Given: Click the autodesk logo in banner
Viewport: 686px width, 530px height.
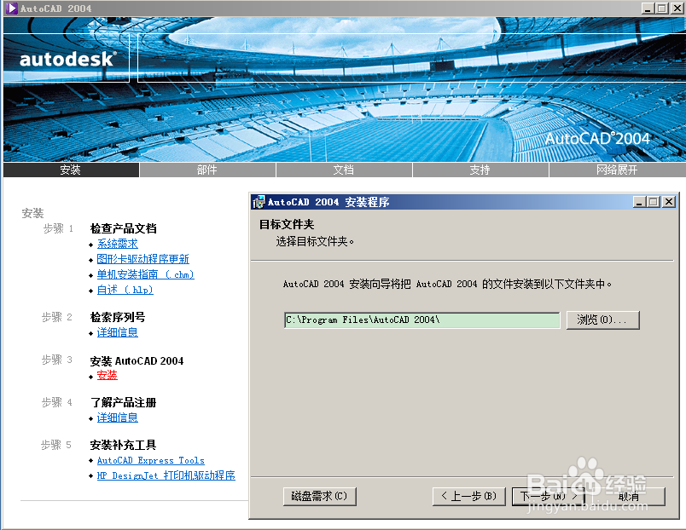Looking at the screenshot, I should [68, 59].
